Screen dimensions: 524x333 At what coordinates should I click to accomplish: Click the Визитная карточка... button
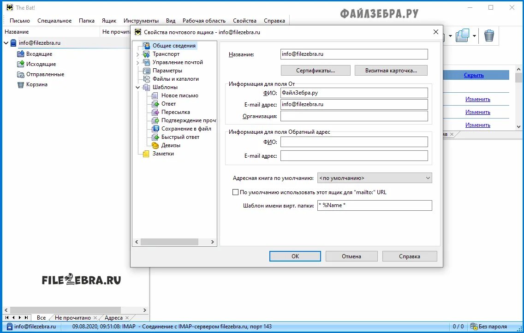pyautogui.click(x=391, y=71)
